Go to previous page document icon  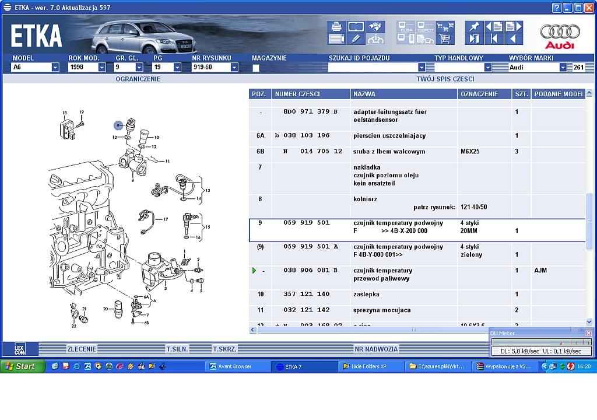pos(494,27)
